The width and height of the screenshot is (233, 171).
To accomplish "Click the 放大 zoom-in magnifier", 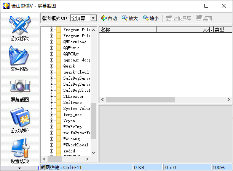I will tap(124, 18).
